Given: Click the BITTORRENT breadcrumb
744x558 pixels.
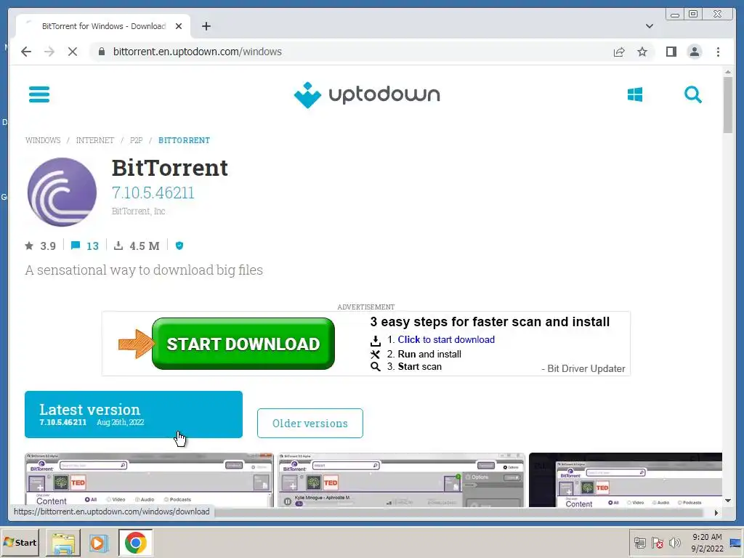Looking at the screenshot, I should click(184, 140).
